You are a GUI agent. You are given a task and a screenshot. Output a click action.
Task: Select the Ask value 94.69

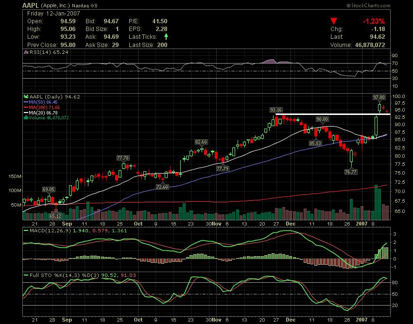pos(111,37)
